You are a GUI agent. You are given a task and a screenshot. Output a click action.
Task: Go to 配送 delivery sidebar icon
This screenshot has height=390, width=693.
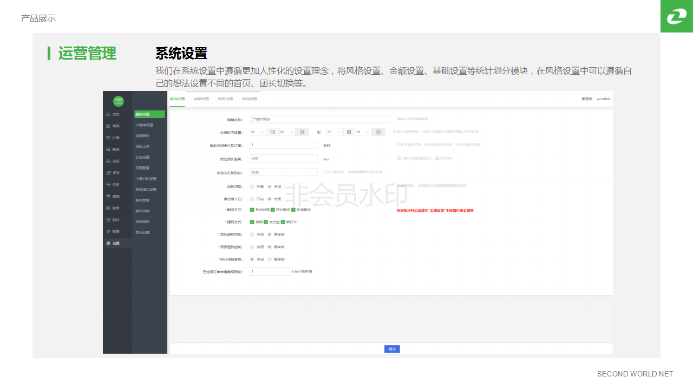point(108,149)
